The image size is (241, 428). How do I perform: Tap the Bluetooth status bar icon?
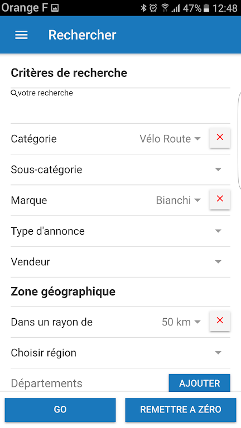pos(143,8)
